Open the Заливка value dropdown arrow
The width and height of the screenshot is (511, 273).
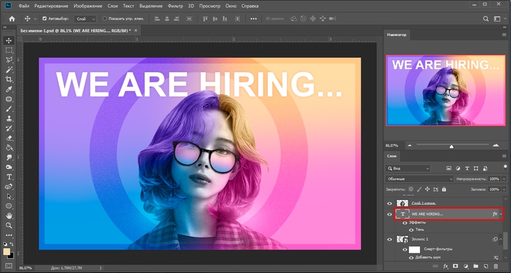pyautogui.click(x=504, y=189)
